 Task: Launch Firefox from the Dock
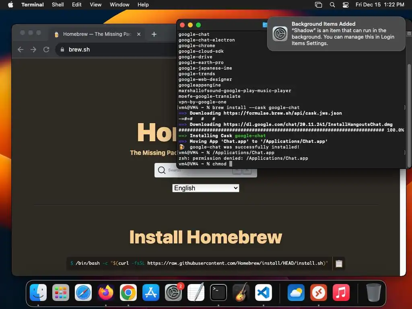point(106,293)
